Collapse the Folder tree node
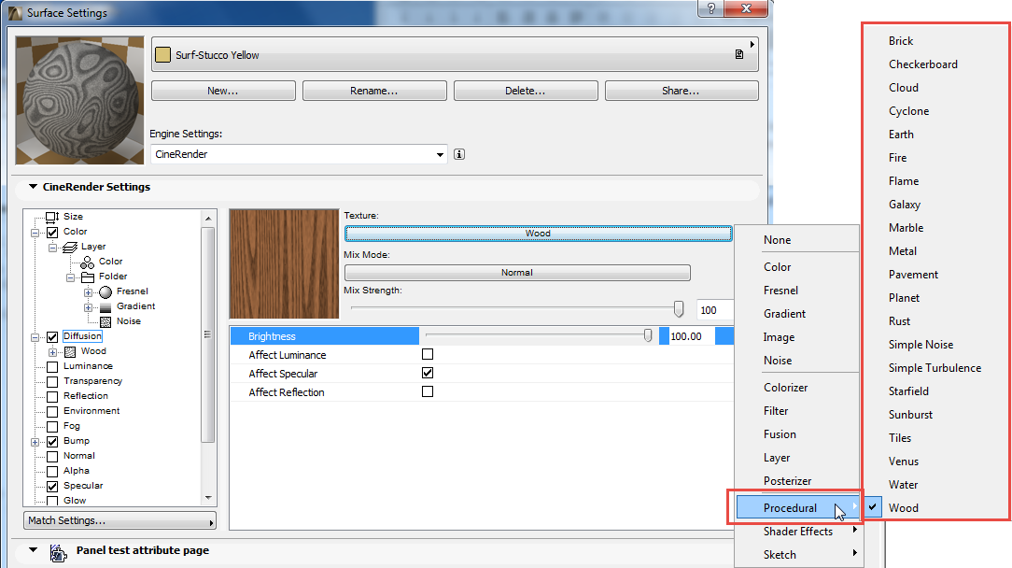Image resolution: width=1012 pixels, height=568 pixels. 70,277
